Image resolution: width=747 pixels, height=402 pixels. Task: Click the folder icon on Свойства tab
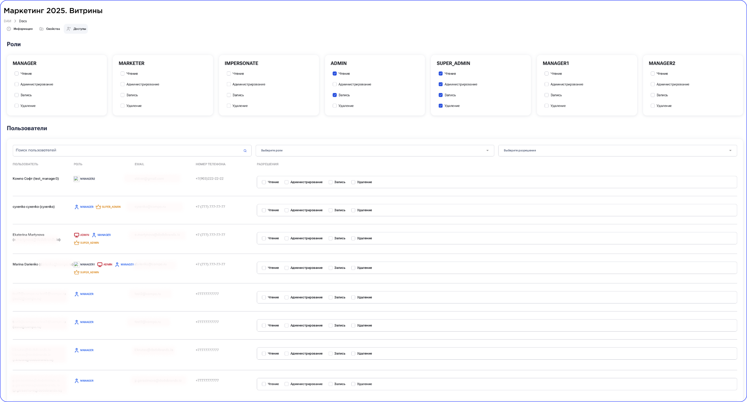tap(42, 29)
